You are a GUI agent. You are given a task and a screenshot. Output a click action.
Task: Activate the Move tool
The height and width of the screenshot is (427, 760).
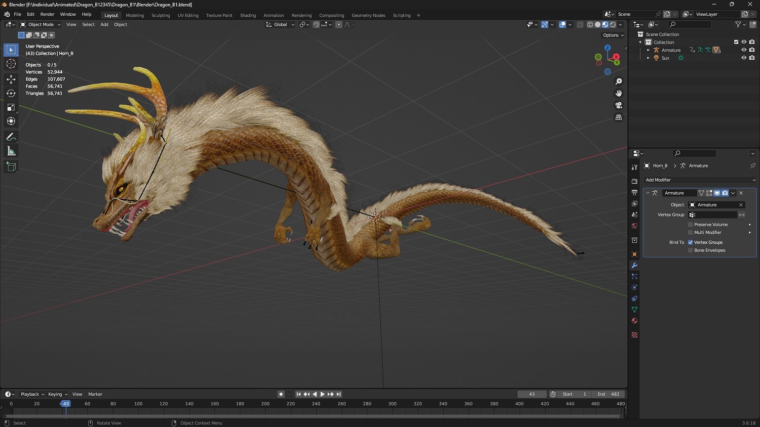[x=11, y=79]
